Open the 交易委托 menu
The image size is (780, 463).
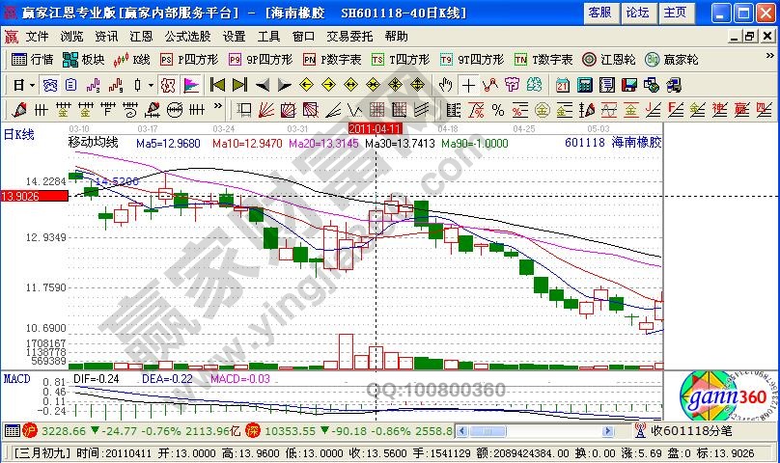pos(348,36)
